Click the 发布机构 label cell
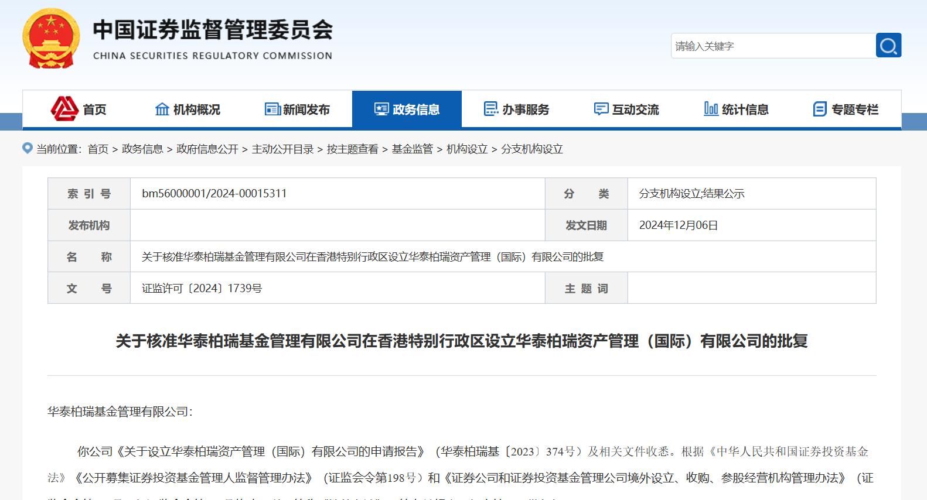Viewport: 927px width, 500px height. pyautogui.click(x=89, y=225)
